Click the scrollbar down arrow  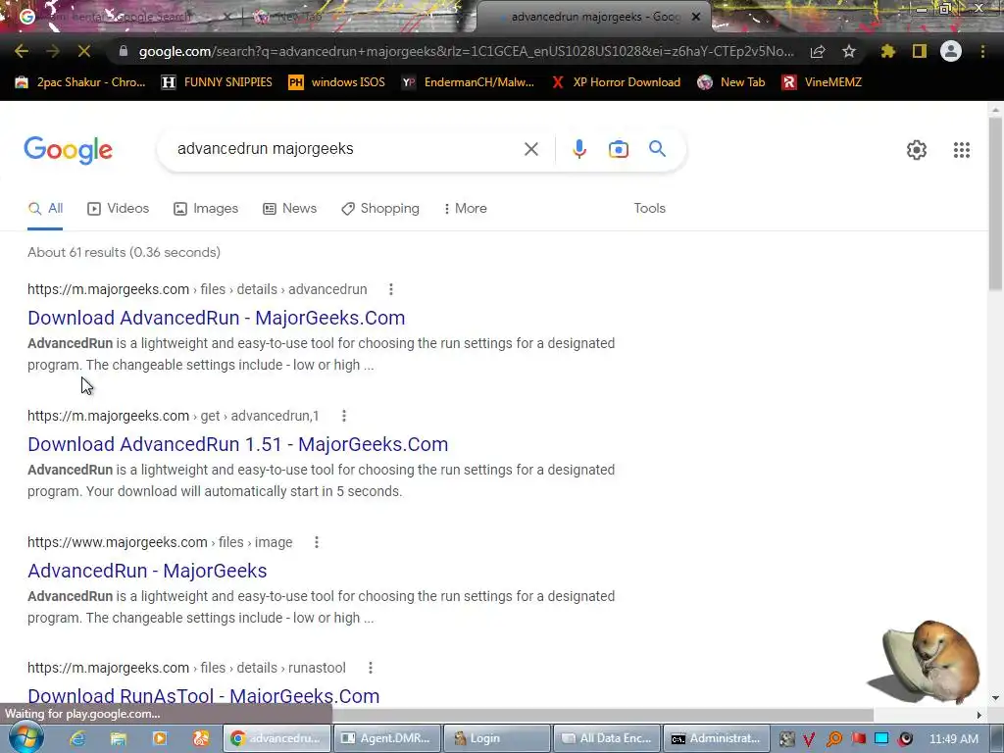[995, 698]
